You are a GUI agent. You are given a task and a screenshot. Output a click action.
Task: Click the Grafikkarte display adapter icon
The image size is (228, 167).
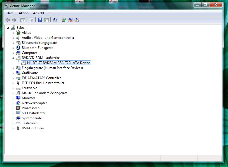(18, 73)
